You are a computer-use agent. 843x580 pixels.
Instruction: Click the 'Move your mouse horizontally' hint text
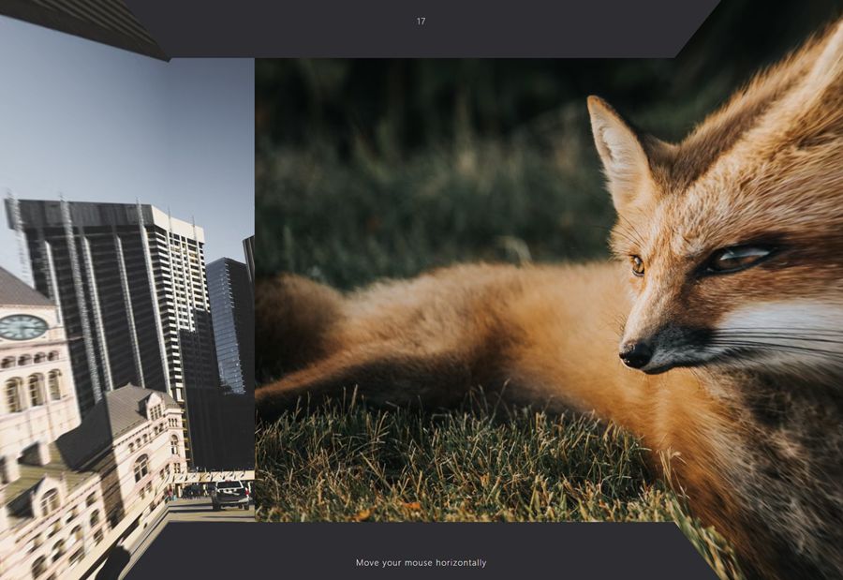421,563
